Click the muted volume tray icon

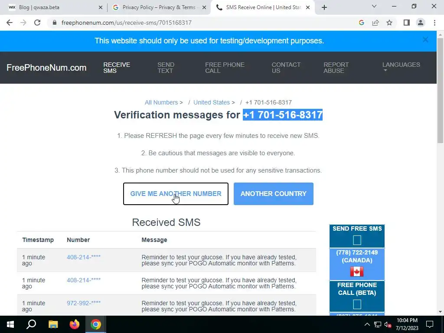click(388, 324)
